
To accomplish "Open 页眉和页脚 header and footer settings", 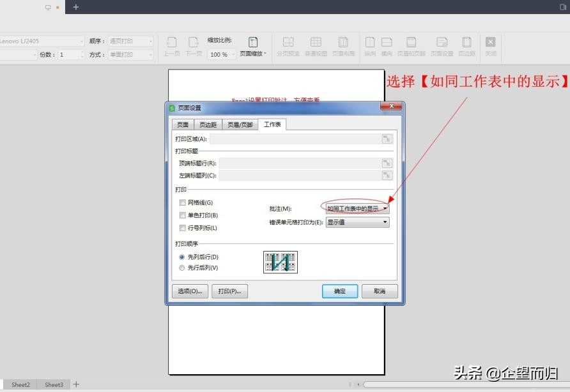I will pyautogui.click(x=412, y=45).
